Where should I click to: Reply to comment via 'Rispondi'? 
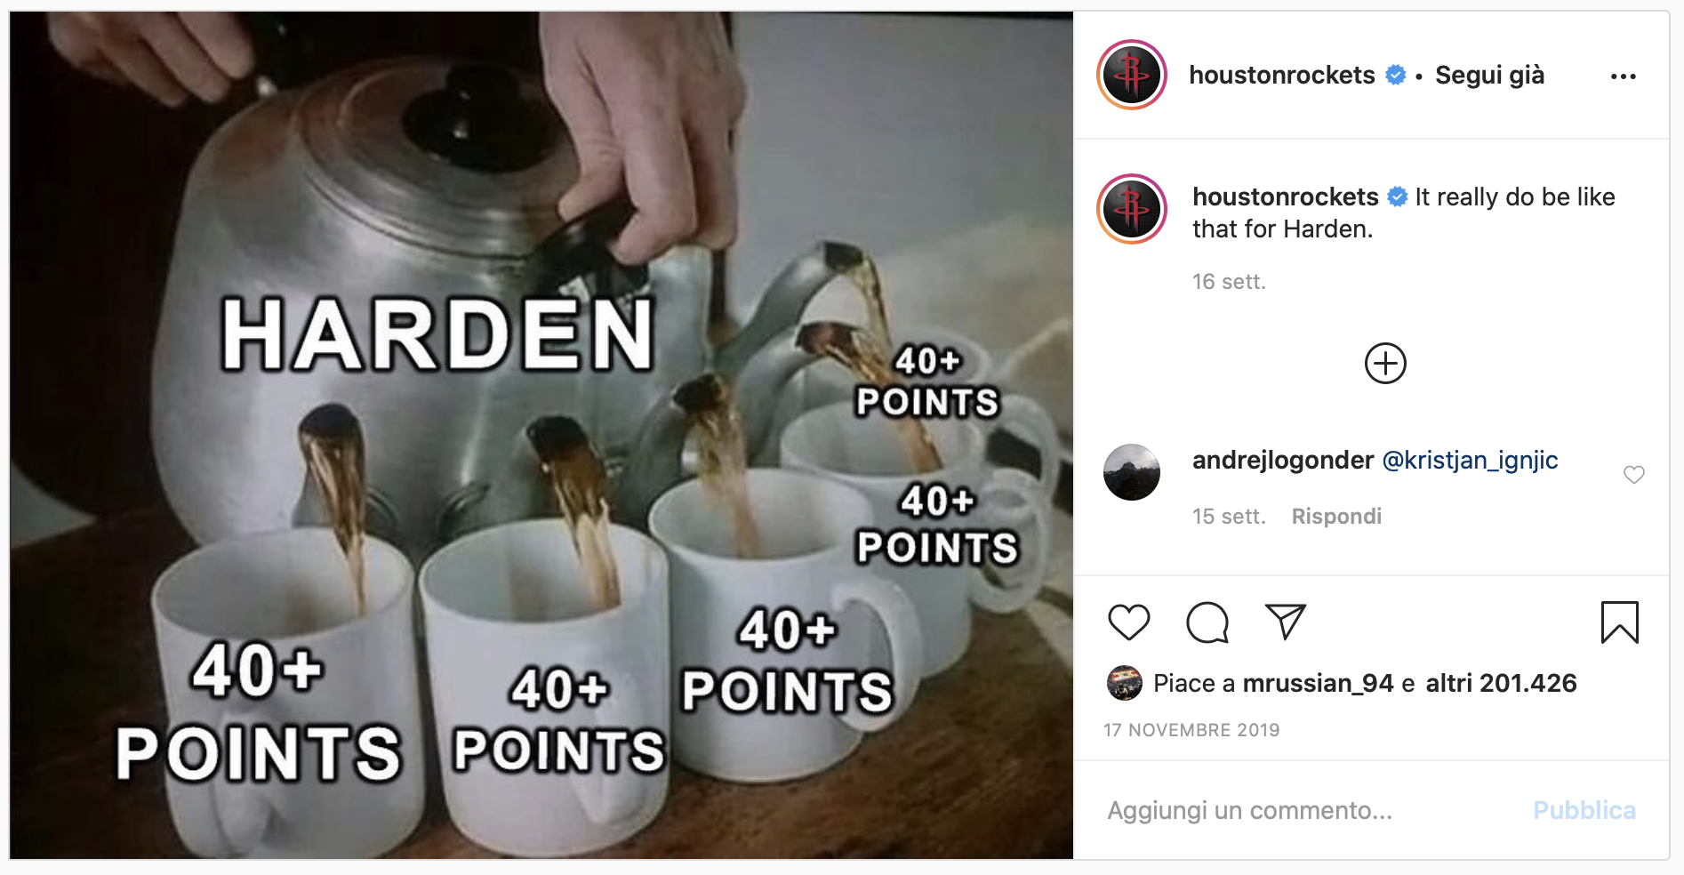[x=1336, y=517]
